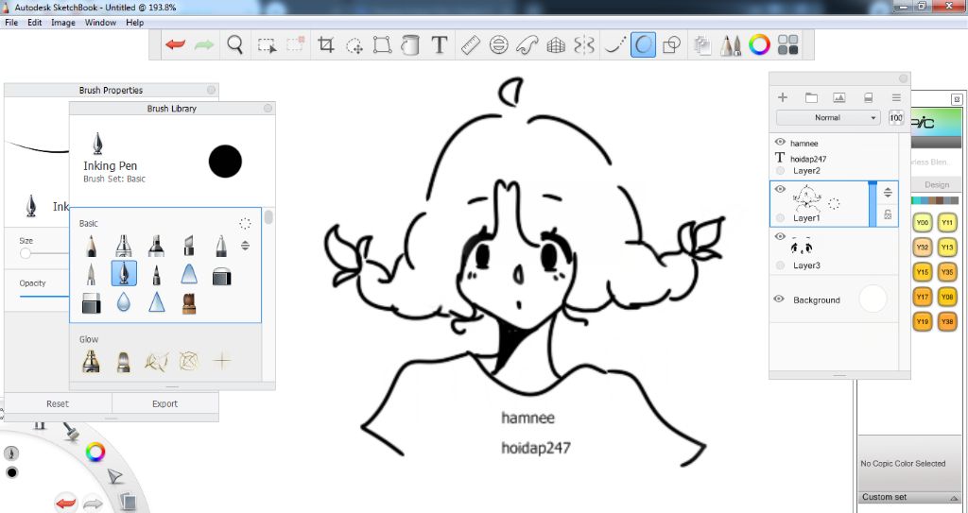
Task: Open the lagoon color wheel puck
Action: (95, 453)
